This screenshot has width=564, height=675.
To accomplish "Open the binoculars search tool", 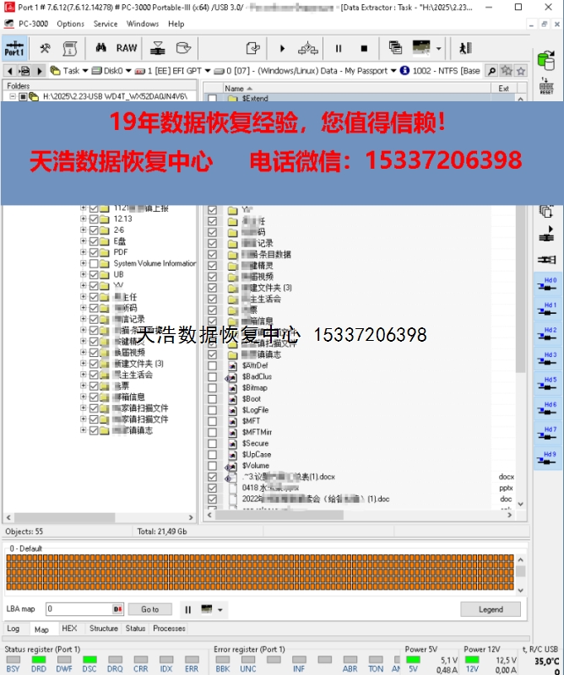I will click(x=100, y=48).
